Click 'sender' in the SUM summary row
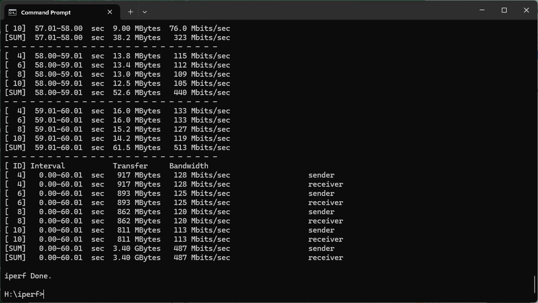 pos(321,248)
